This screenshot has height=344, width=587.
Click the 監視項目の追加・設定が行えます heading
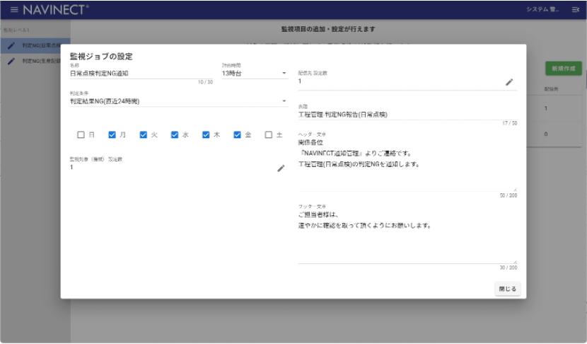click(328, 29)
